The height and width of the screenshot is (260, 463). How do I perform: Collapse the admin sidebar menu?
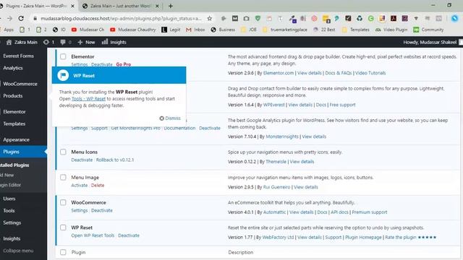[x=18, y=251]
